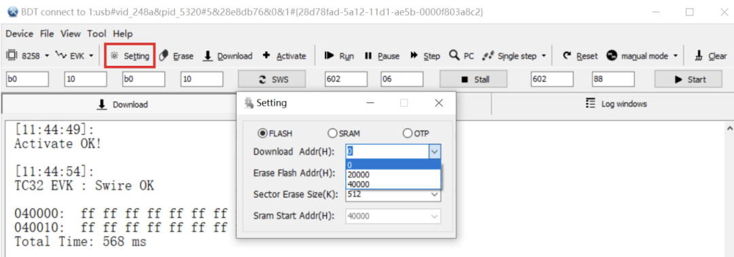Click the 602 field left of 88
734x257 pixels.
(552, 79)
